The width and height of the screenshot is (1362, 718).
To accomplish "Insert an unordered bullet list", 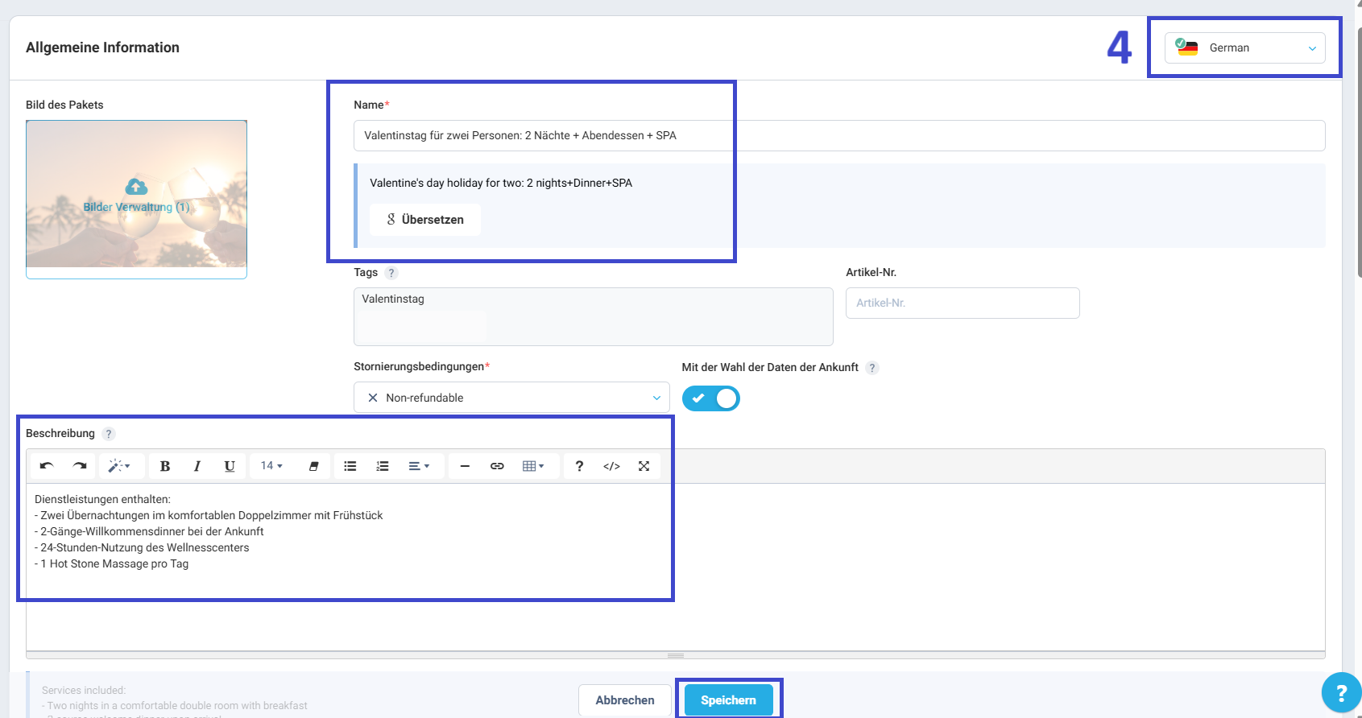I will [350, 466].
